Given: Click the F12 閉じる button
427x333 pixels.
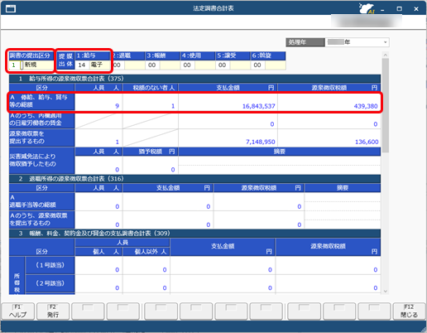Looking at the screenshot, I should tap(409, 311).
